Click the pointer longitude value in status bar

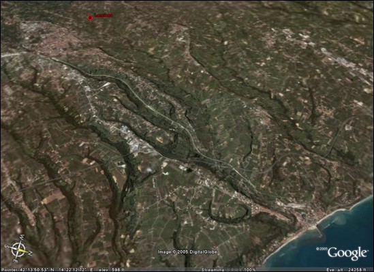[x=76, y=270]
